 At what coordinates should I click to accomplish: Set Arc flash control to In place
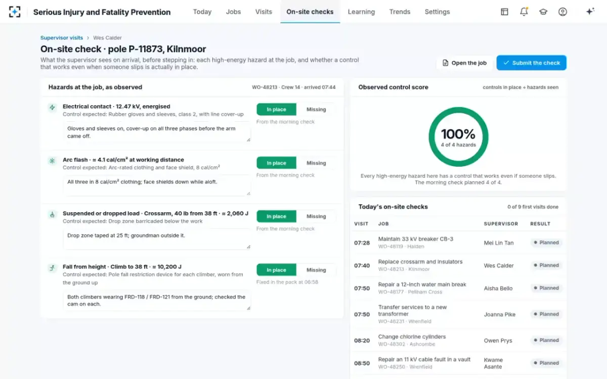click(276, 163)
